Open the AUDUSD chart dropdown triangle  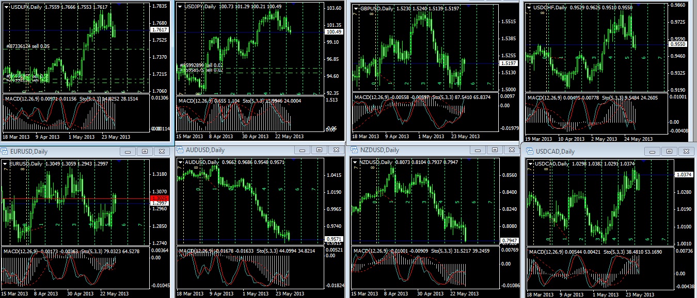pos(180,162)
